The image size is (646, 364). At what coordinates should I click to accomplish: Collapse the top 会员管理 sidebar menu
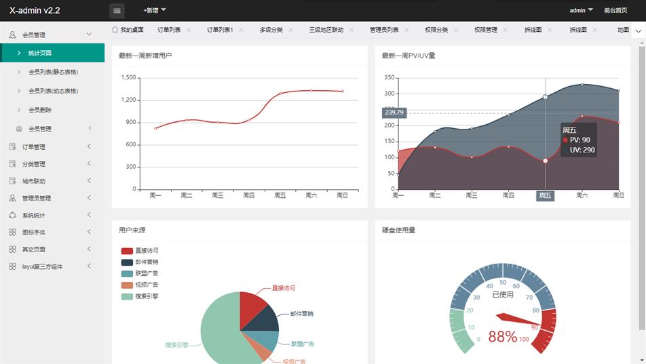point(89,34)
